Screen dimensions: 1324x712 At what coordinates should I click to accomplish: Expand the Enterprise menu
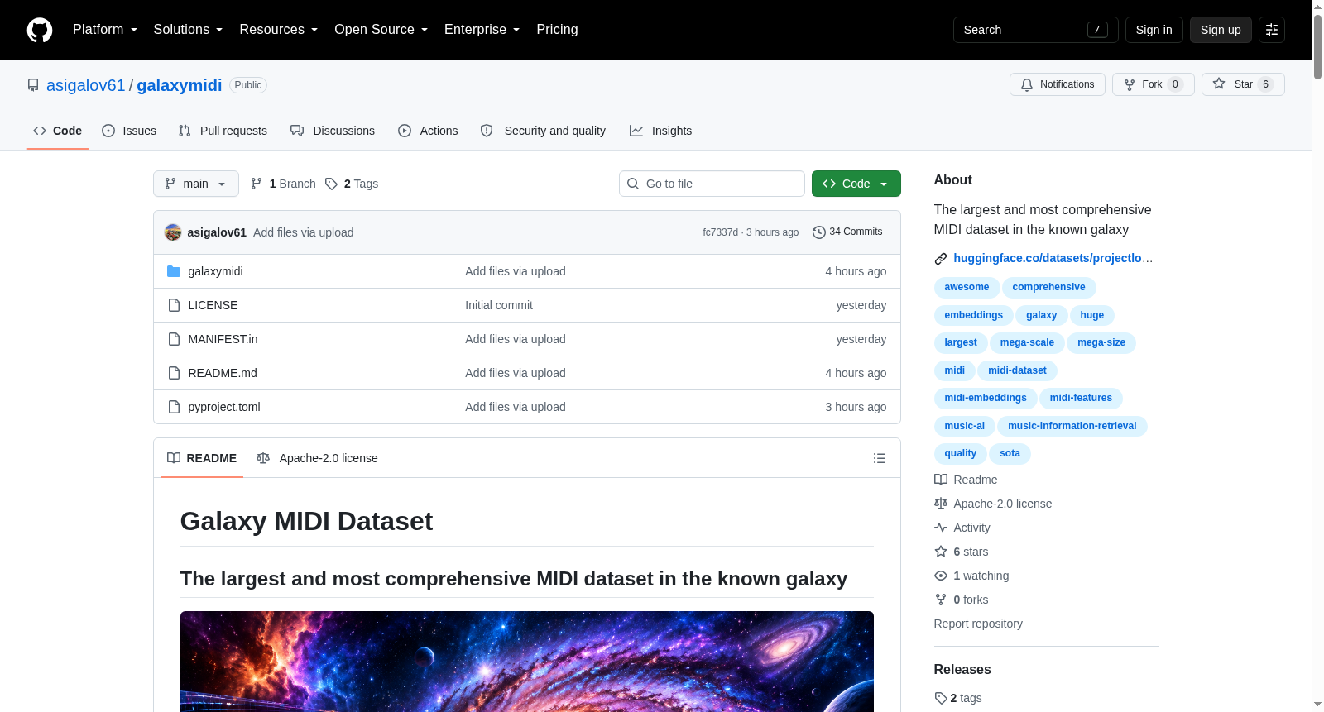point(482,30)
